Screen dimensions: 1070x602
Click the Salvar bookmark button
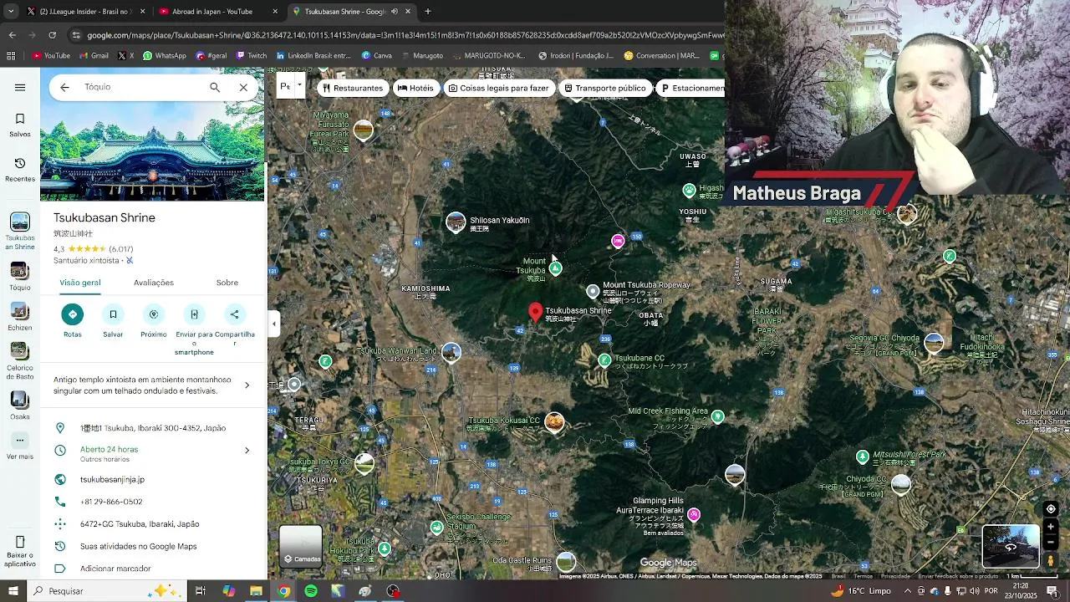(x=113, y=321)
